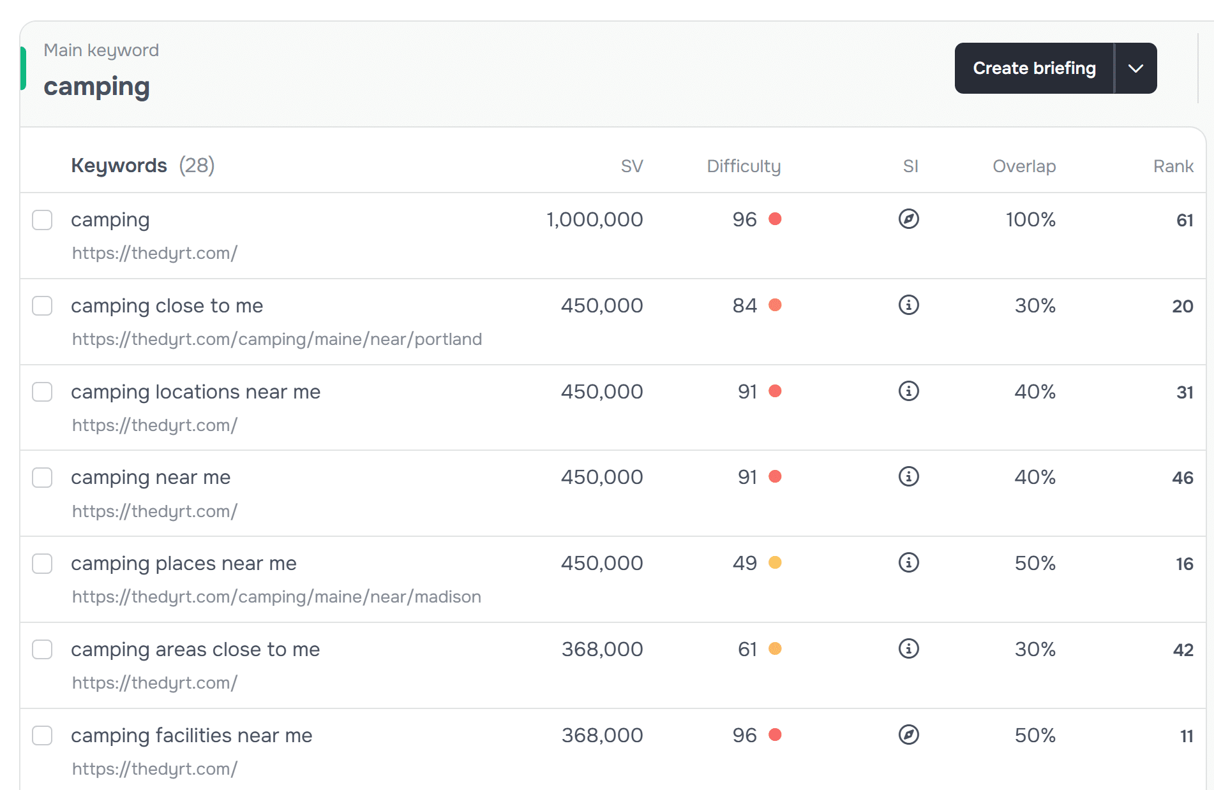Click the Keywords (28) heading
The width and height of the screenshot is (1214, 790).
142,165
